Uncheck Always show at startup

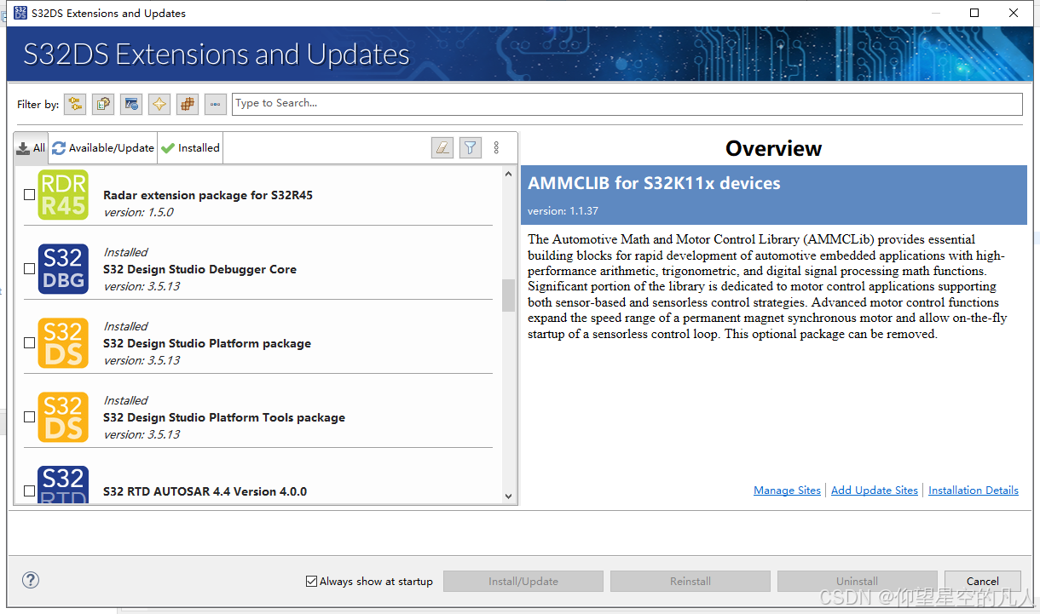click(311, 581)
